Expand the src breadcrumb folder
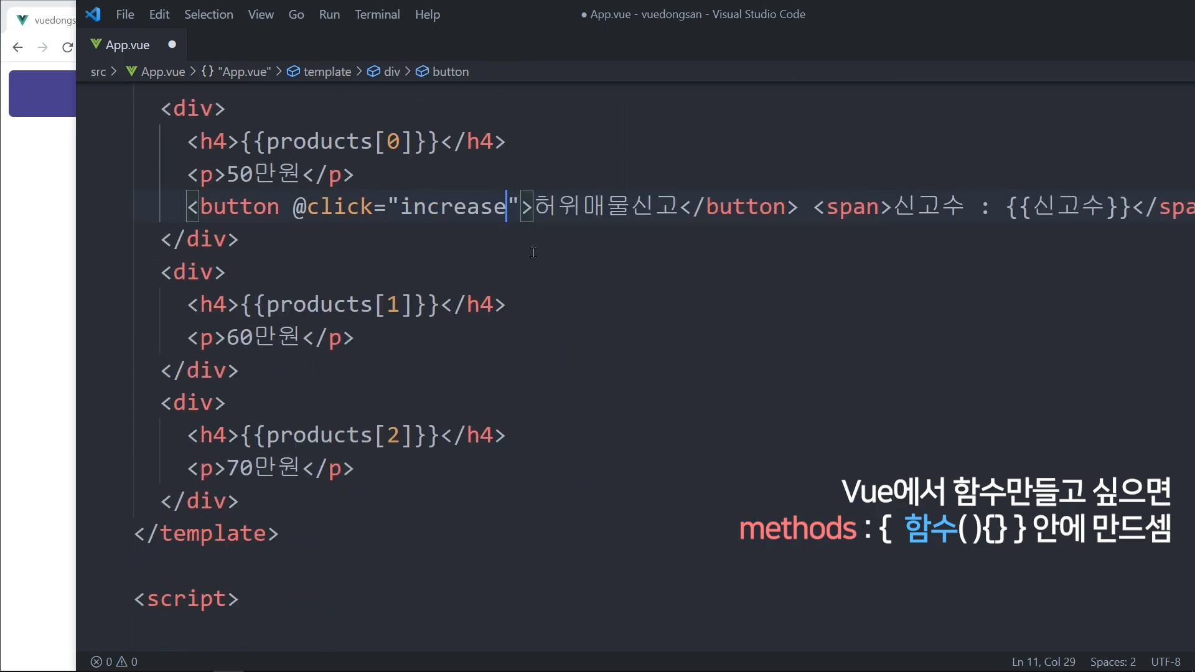This screenshot has height=672, width=1195. [x=98, y=72]
